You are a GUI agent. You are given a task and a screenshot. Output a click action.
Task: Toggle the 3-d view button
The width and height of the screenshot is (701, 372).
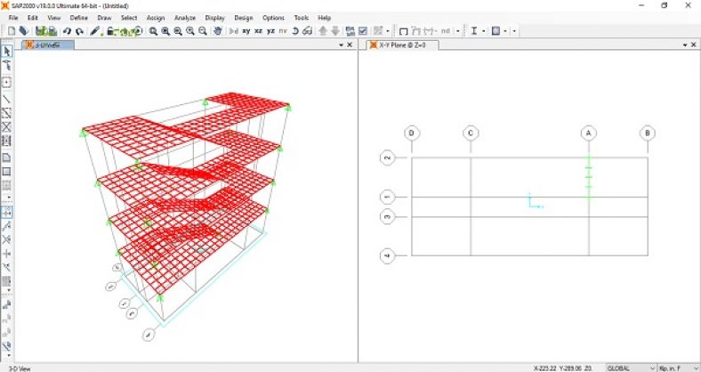click(233, 31)
